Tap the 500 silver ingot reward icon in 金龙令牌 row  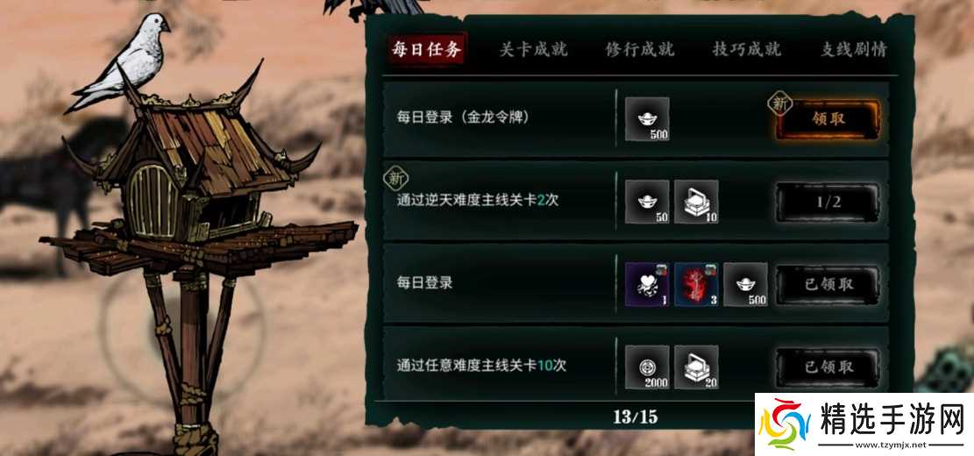(647, 119)
